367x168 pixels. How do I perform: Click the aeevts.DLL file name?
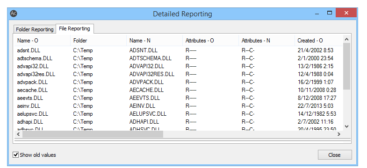(x=30, y=98)
